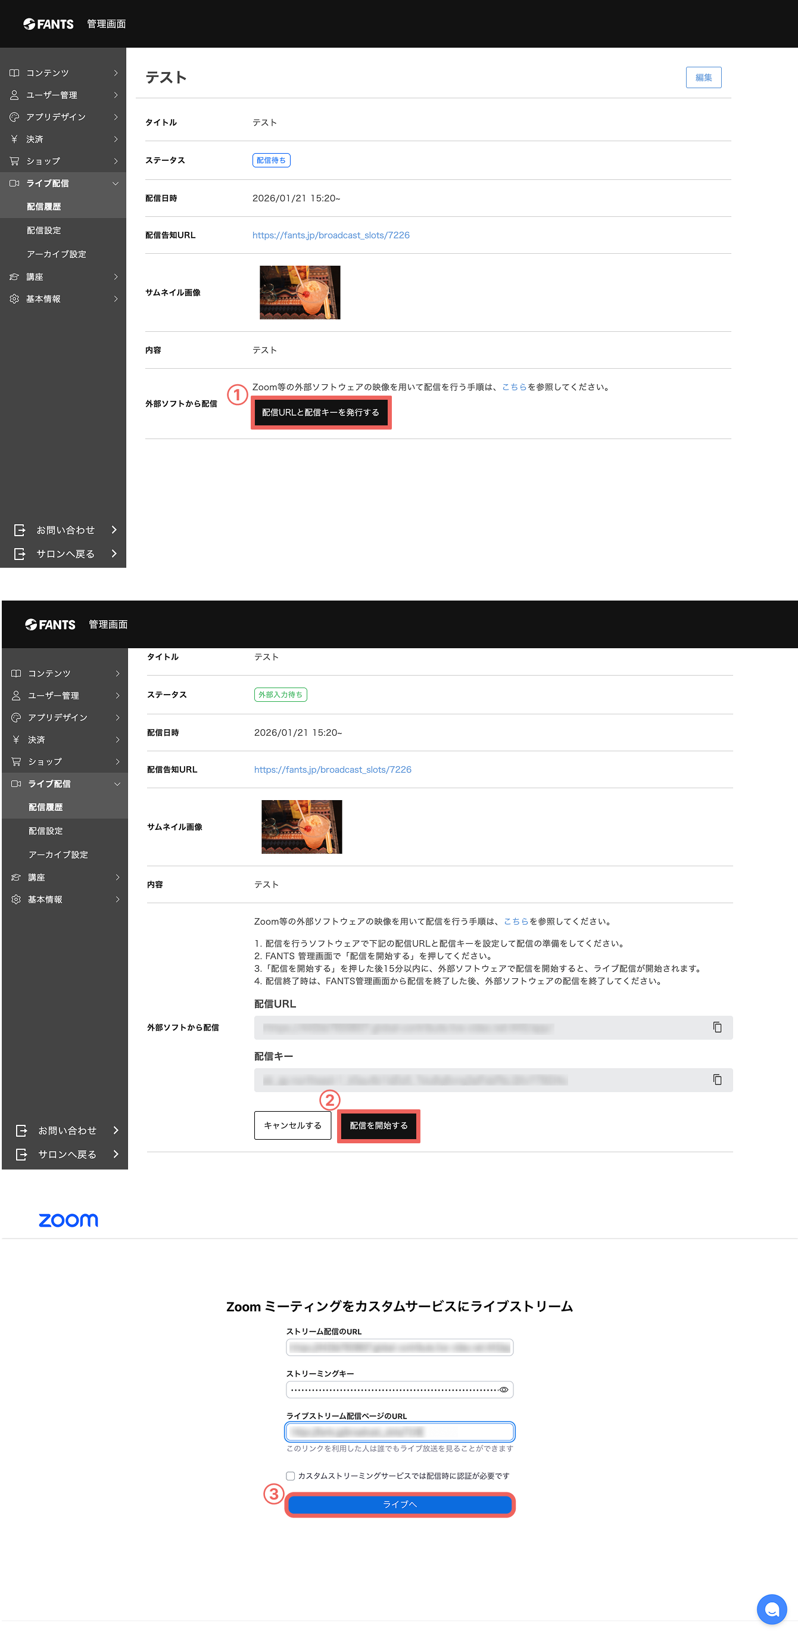Reveal the streaming key via the eye icon
Image resolution: width=798 pixels, height=1636 pixels.
504,1389
